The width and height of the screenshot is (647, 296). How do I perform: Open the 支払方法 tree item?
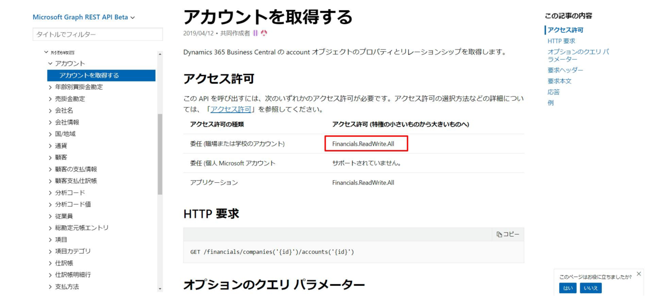tap(67, 287)
